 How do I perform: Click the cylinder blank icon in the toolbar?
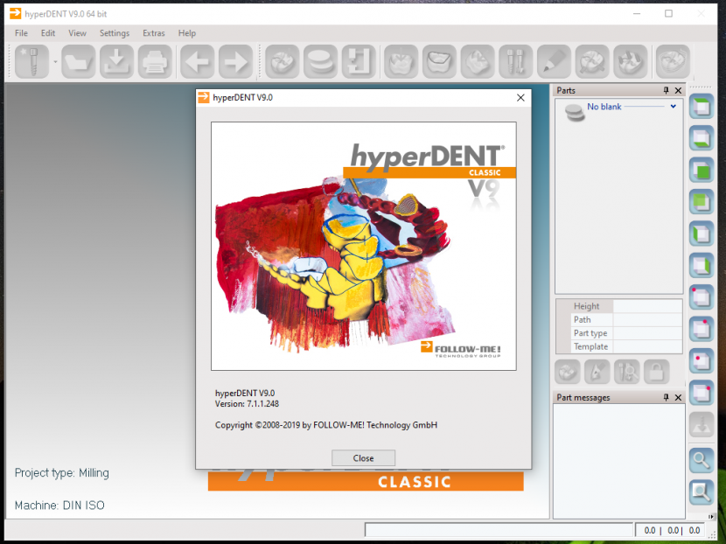[x=320, y=61]
